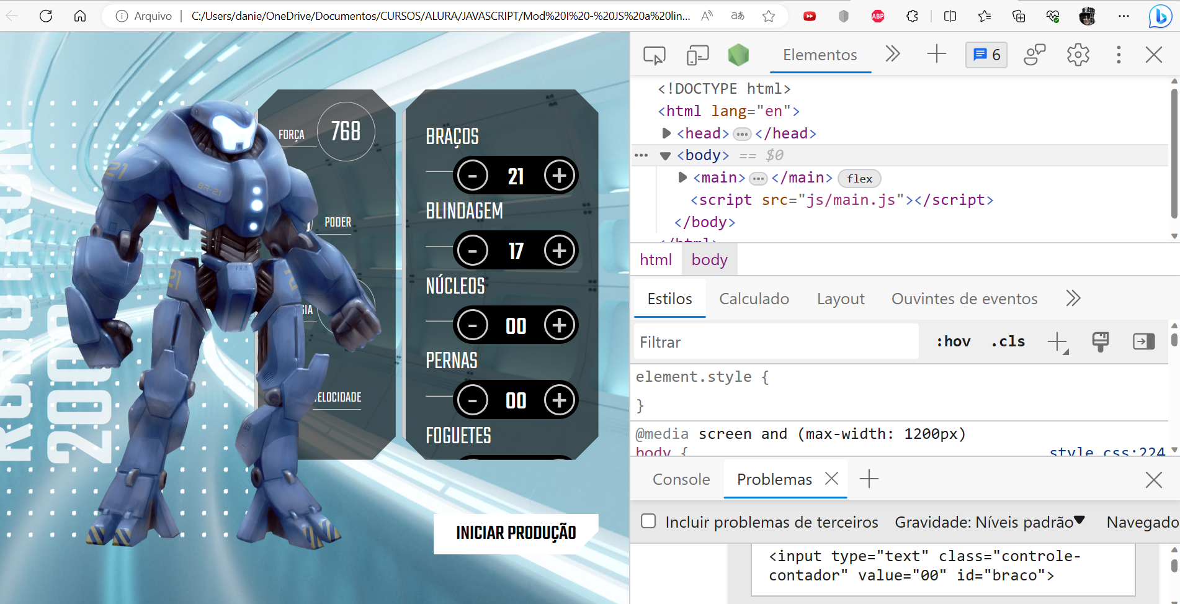The image size is (1180, 604).
Task: Open browser settings and more menu
Action: 1124,16
